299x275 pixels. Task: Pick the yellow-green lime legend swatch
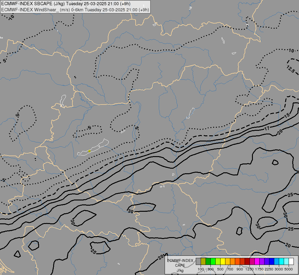[218, 261]
